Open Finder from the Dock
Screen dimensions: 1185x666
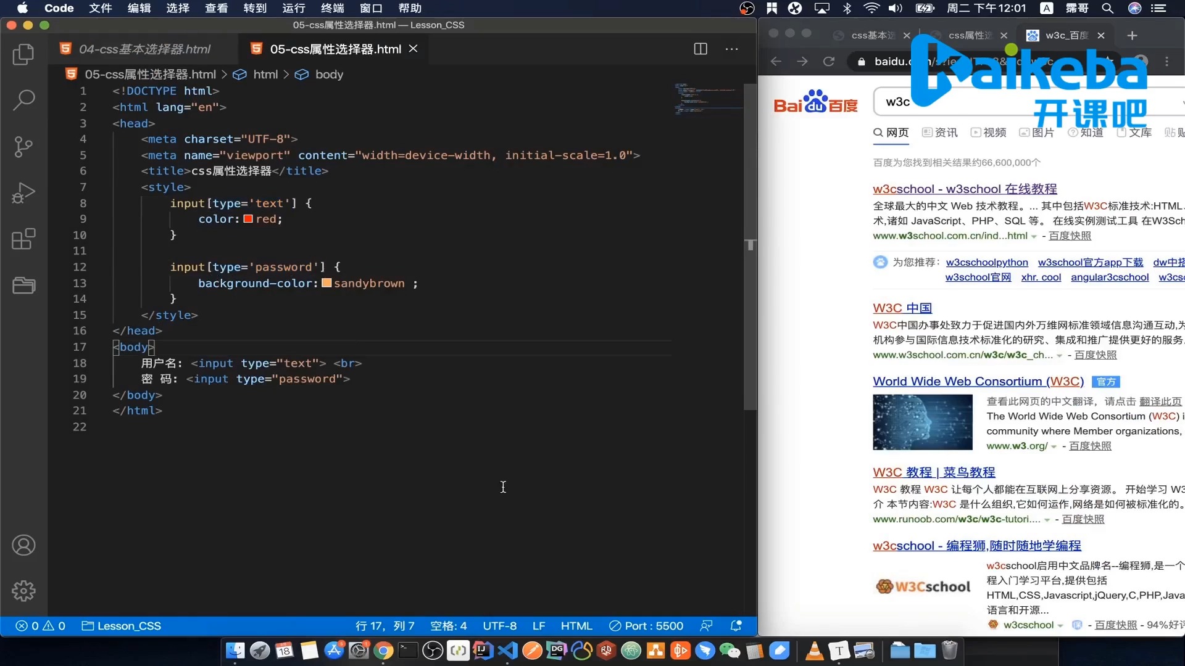[x=235, y=651]
